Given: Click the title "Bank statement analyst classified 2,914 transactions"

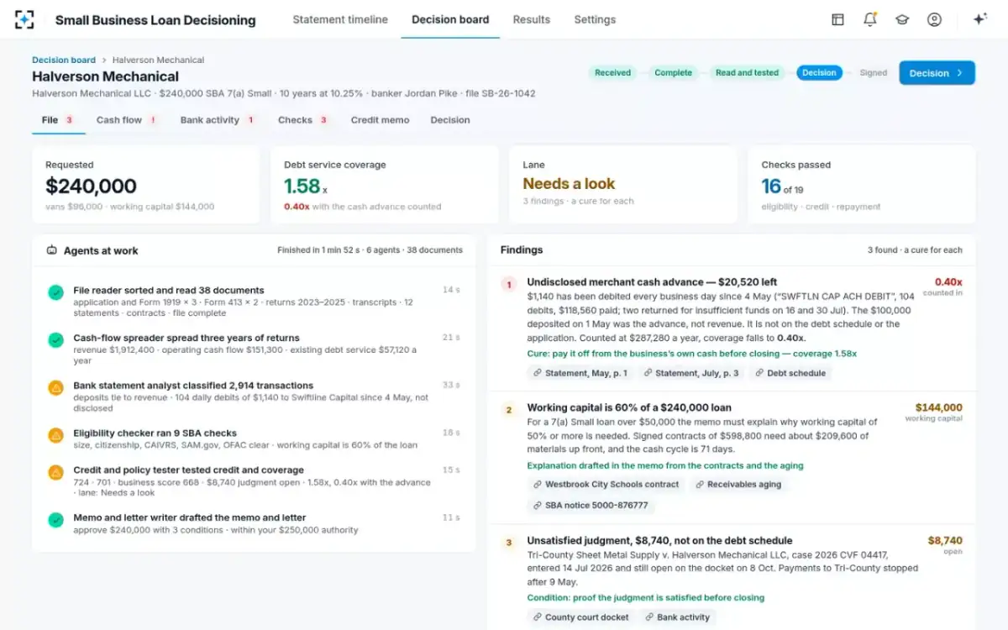Looking at the screenshot, I should point(193,386).
